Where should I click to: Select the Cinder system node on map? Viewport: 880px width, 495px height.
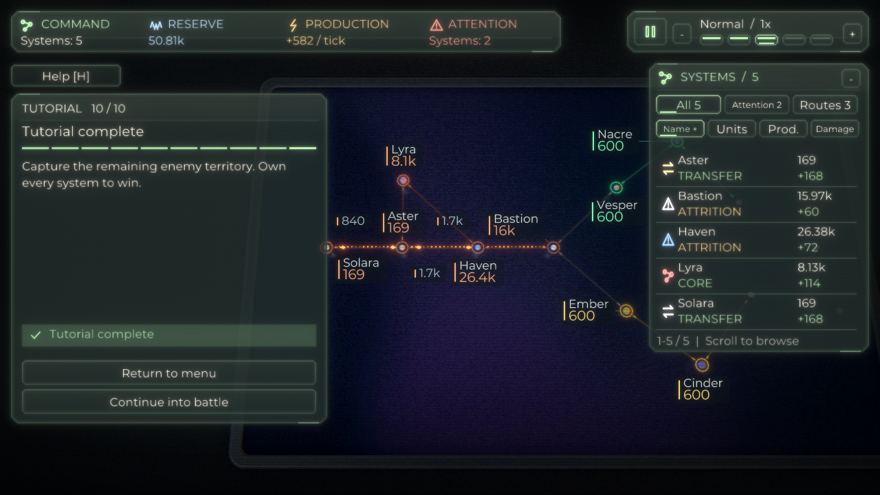point(701,364)
